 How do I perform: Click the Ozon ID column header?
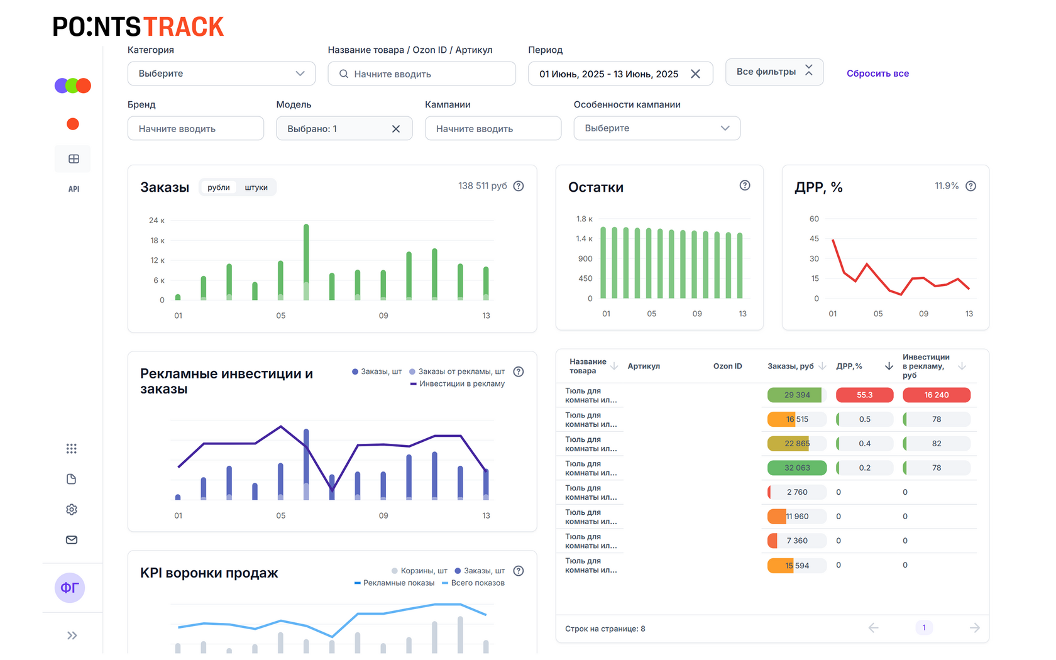[727, 366]
